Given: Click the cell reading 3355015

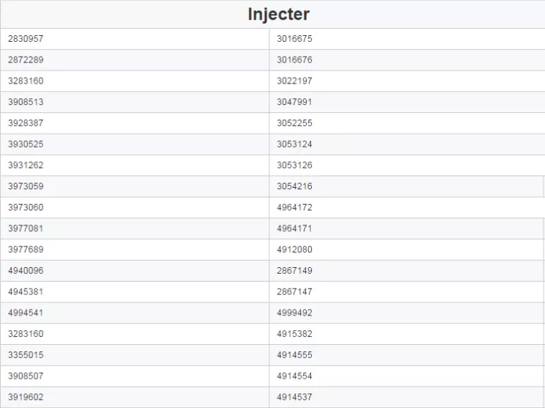Looking at the screenshot, I should (135, 354).
